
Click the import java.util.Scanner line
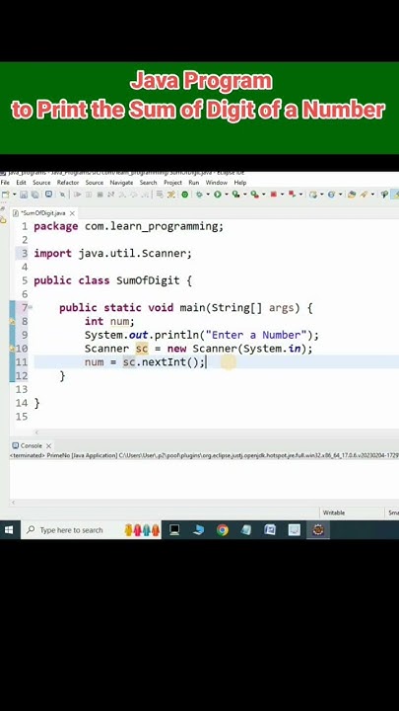112,254
